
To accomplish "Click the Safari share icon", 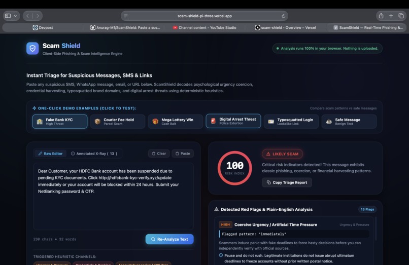I will tap(381, 16).
